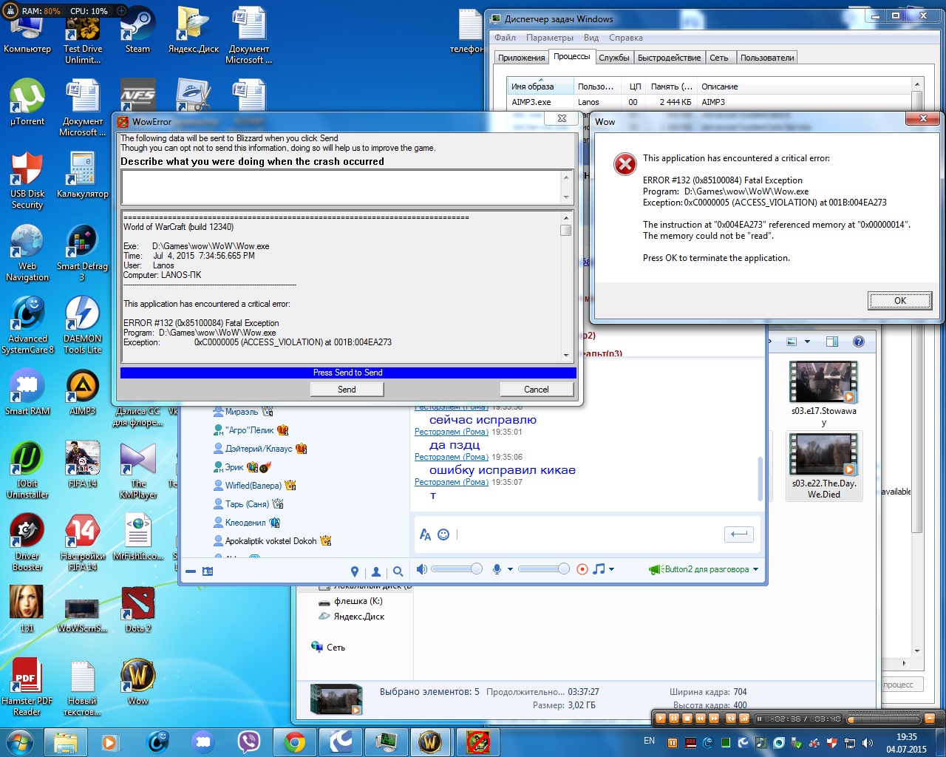Click the contact card icon under the contact list
This screenshot has height=757, width=946.
pos(207,571)
